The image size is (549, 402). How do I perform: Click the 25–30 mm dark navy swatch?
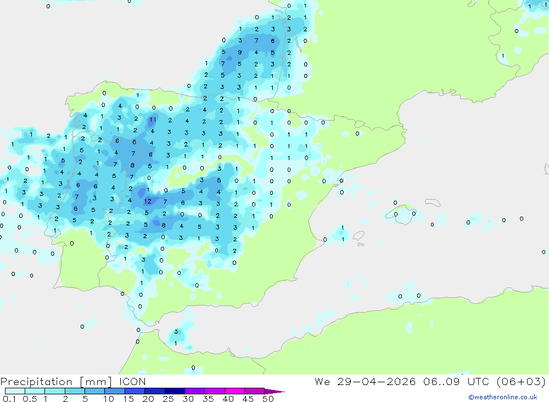pyautogui.click(x=175, y=391)
